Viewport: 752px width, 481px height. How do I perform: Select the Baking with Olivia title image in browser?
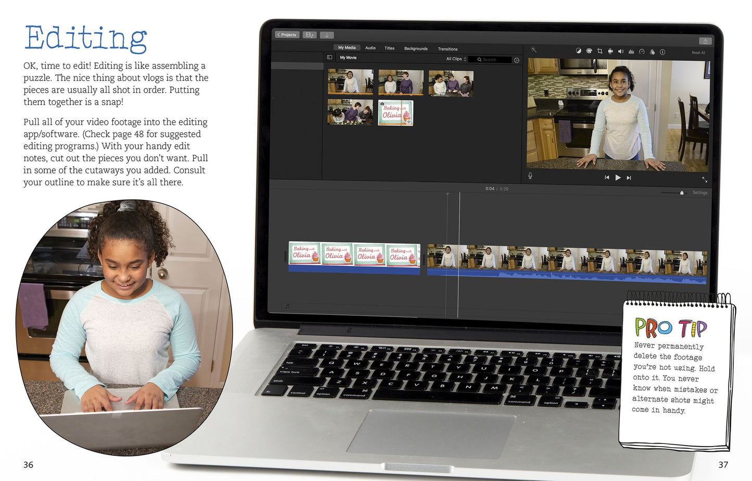coord(396,113)
